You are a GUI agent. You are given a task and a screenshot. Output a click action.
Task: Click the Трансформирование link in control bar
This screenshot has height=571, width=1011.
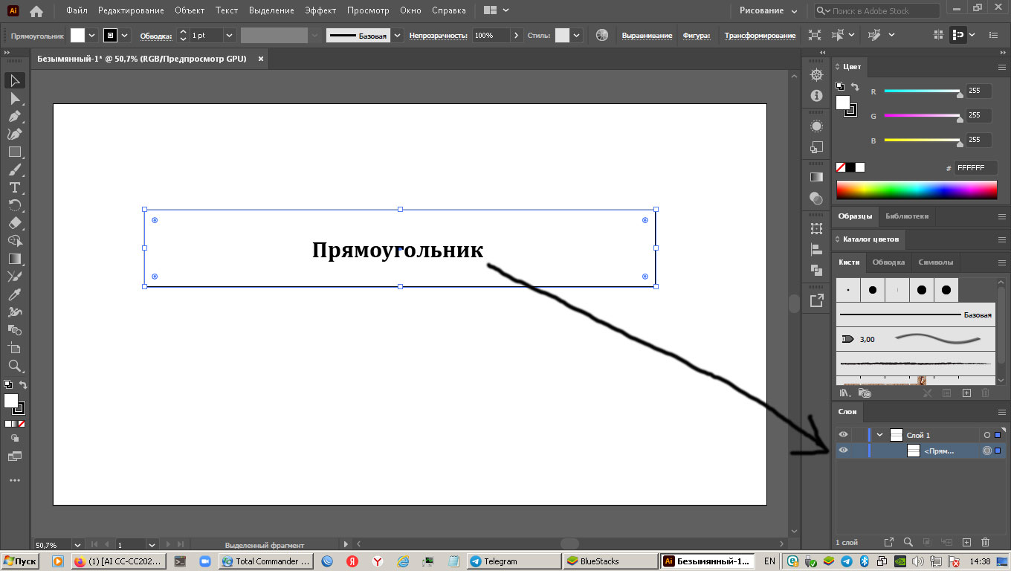[x=760, y=35]
